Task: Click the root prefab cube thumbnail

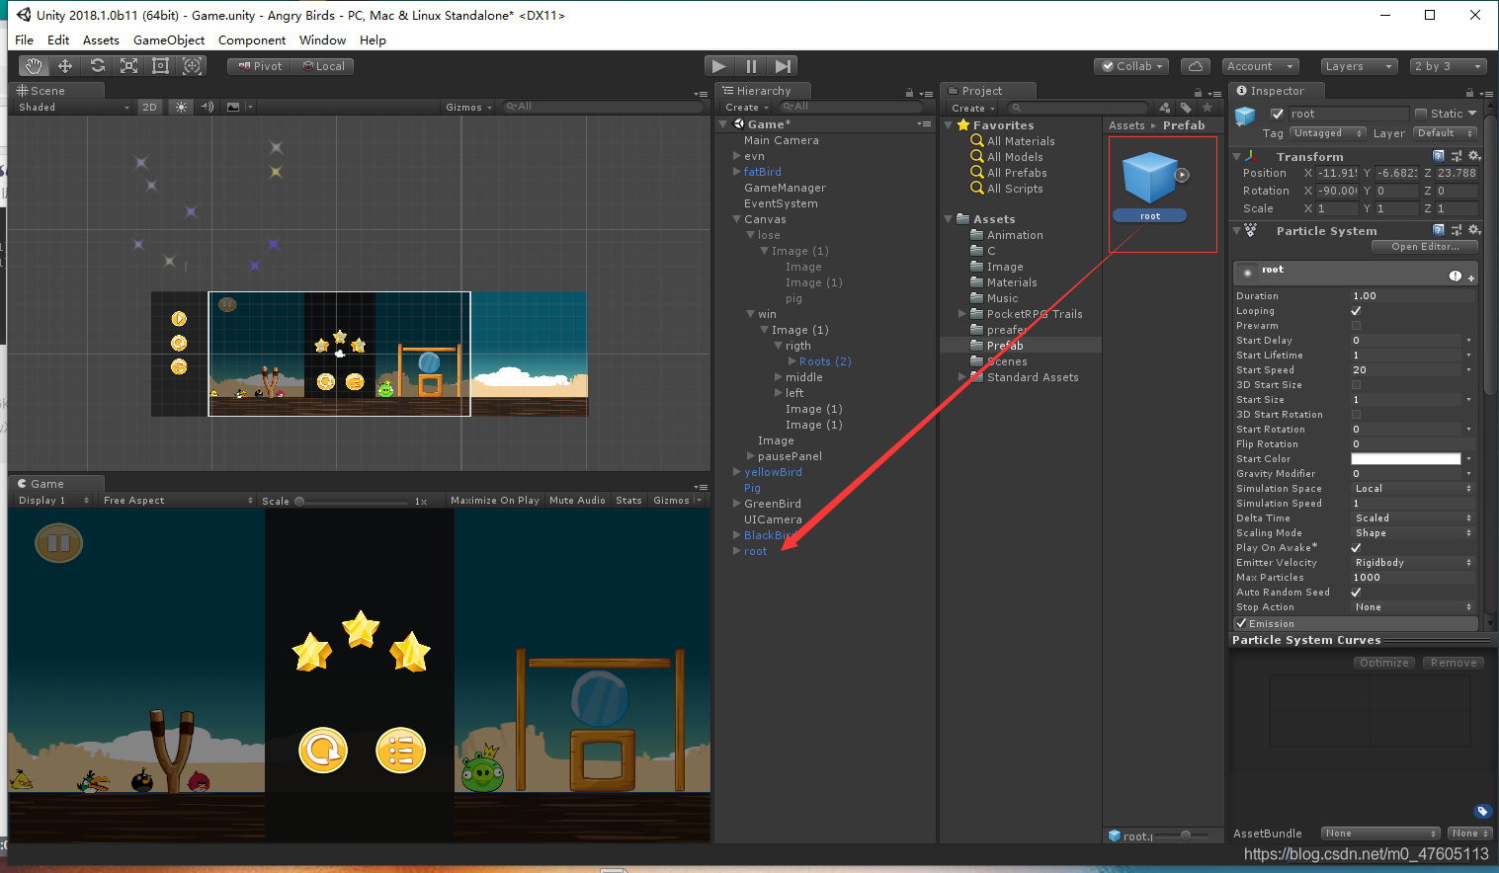Action: pyautogui.click(x=1150, y=179)
